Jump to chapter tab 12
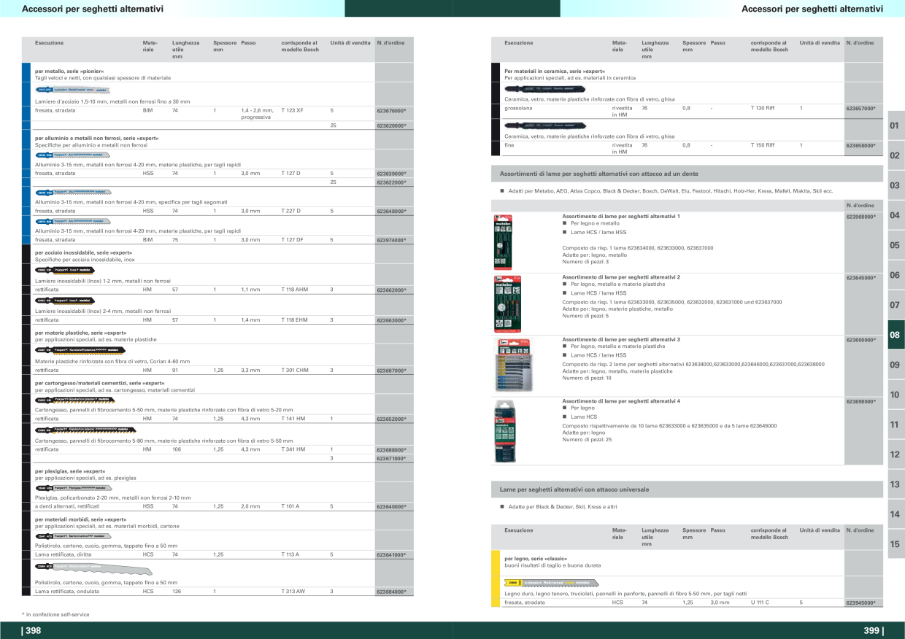Image resolution: width=905 pixels, height=639 pixels. click(x=896, y=454)
